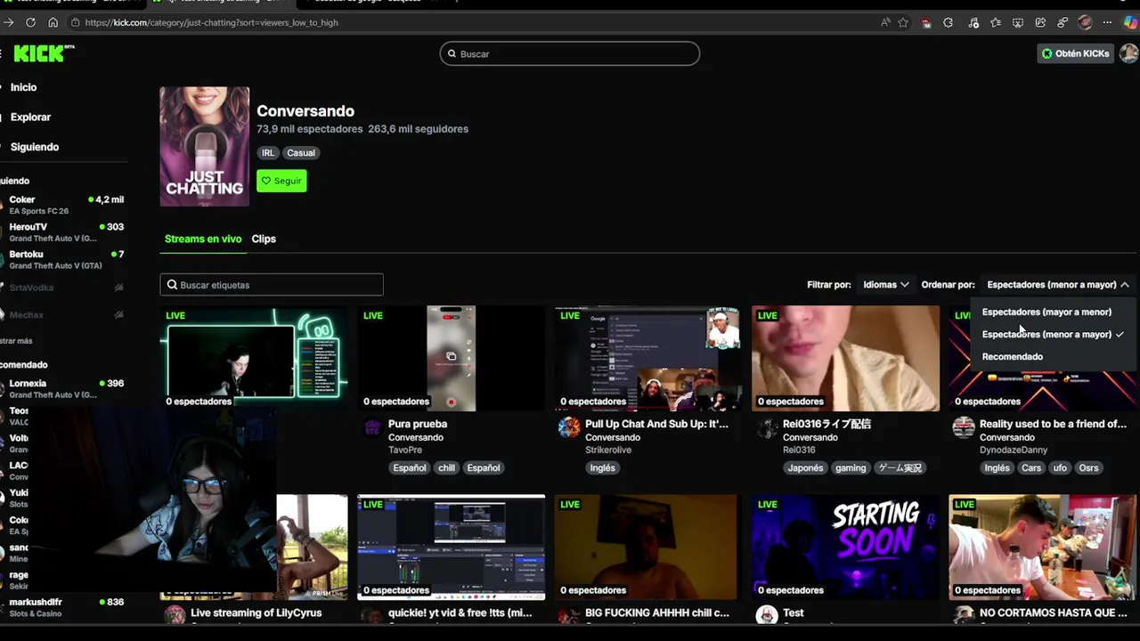
Task: Click TavoPre channel avatar
Action: (373, 427)
